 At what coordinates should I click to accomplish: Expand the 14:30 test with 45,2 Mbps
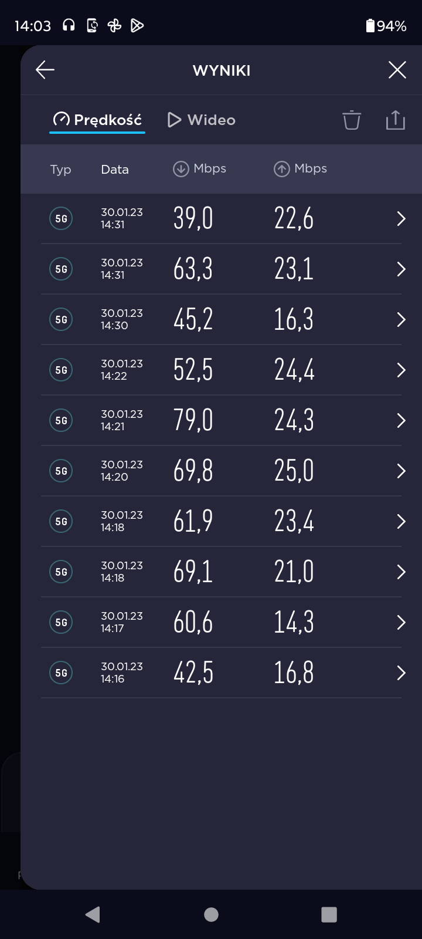pos(401,320)
